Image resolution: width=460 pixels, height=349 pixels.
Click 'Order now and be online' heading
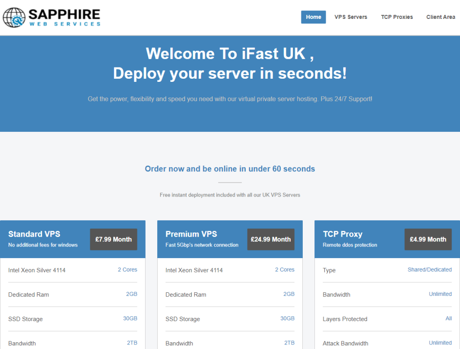tap(230, 169)
